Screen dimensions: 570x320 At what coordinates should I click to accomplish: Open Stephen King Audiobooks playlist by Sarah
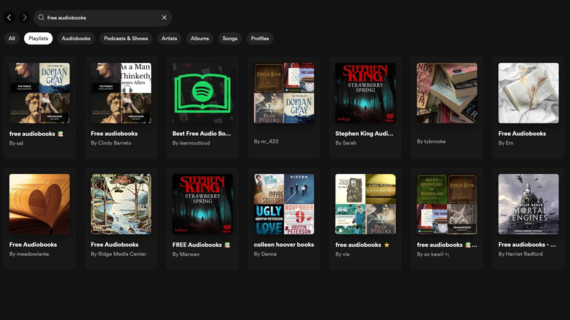point(365,93)
